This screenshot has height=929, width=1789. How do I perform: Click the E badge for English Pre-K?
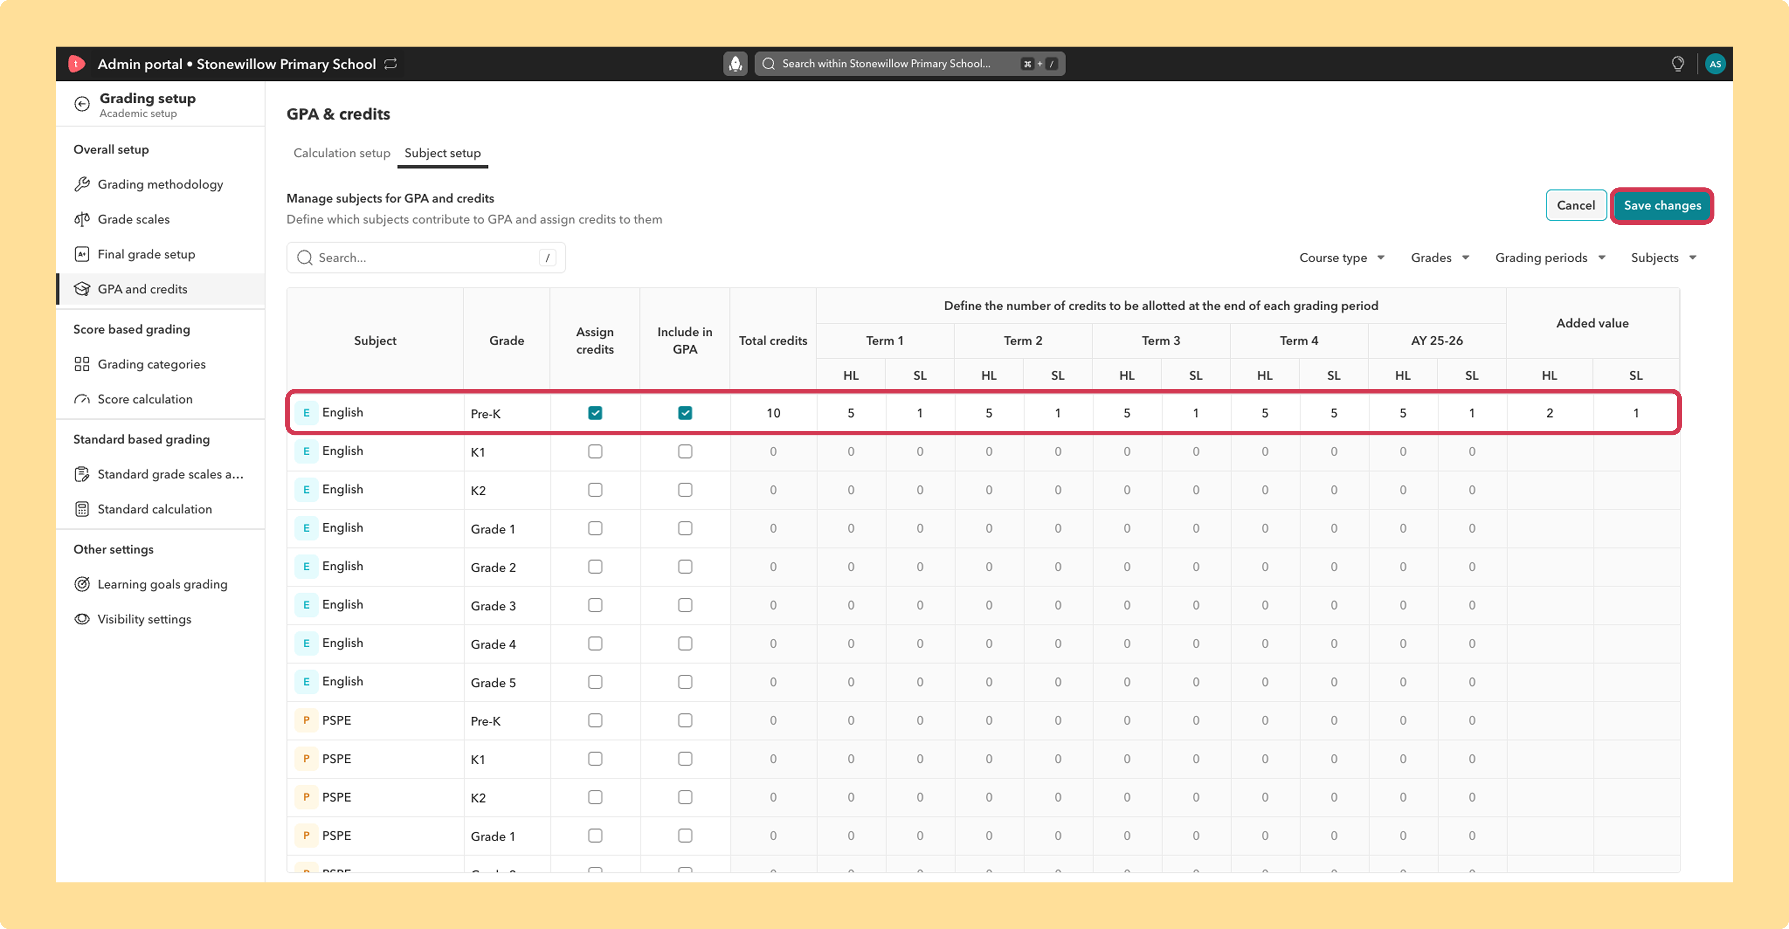coord(306,413)
